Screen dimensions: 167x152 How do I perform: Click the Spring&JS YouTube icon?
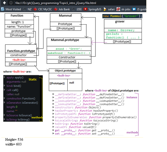85,9
